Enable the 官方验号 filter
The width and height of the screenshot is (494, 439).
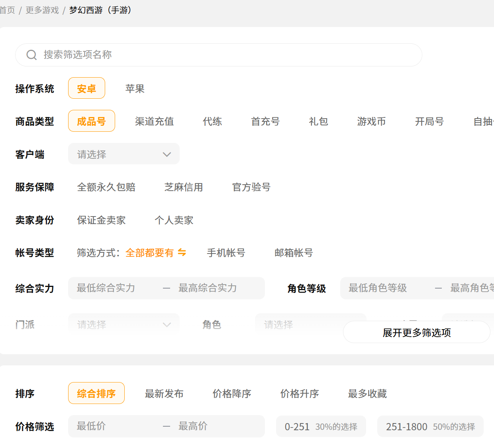251,187
